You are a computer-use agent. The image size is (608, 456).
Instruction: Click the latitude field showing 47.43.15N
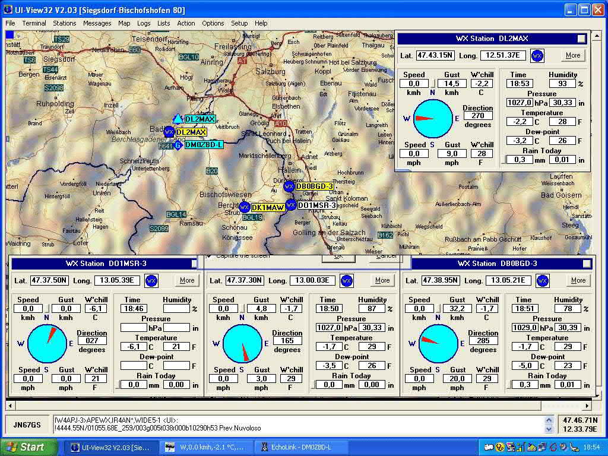click(x=435, y=55)
